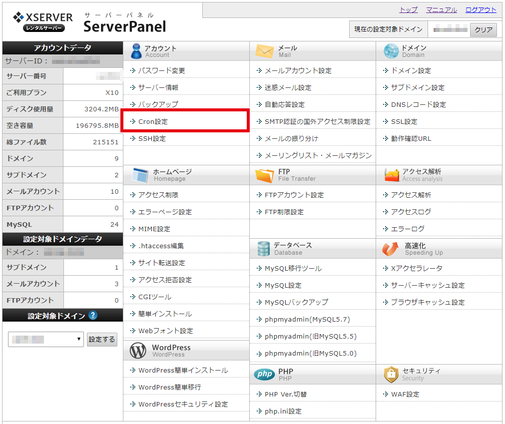Open the マニュアル link

(442, 10)
